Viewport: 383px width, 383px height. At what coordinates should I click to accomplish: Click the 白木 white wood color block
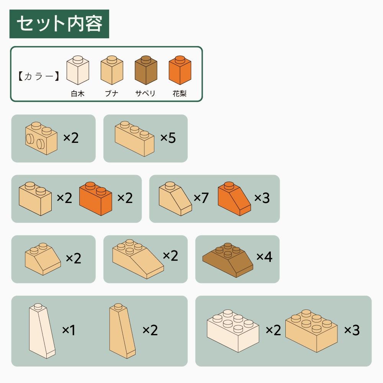[x=78, y=70]
